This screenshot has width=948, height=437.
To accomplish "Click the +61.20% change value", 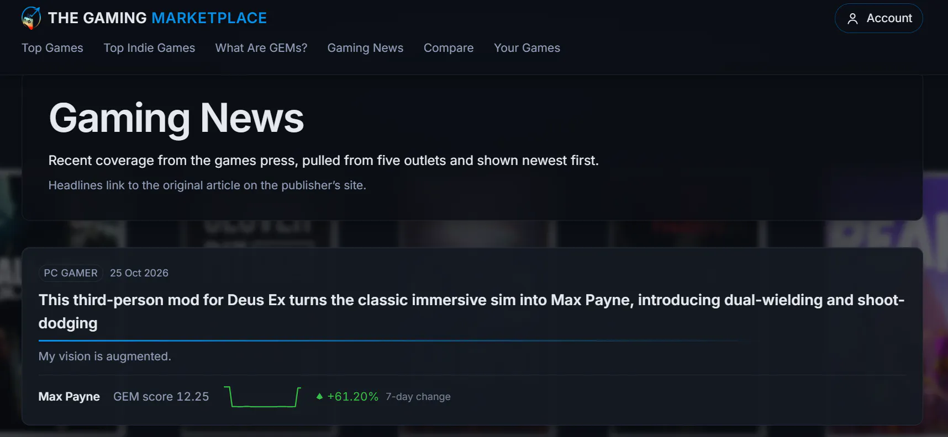I will point(353,397).
